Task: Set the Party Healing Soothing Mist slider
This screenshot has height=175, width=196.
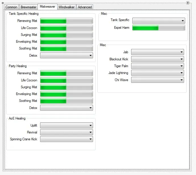Action: [67, 101]
